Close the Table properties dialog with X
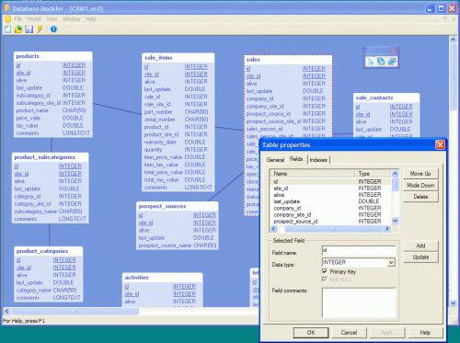This screenshot has width=460, height=343. [440, 144]
